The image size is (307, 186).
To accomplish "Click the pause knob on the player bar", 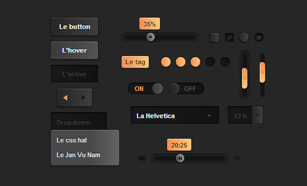I will 180,158.
